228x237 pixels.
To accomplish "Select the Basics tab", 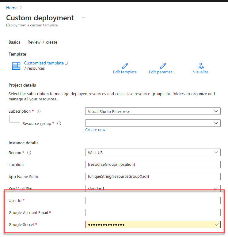I will [x=14, y=42].
